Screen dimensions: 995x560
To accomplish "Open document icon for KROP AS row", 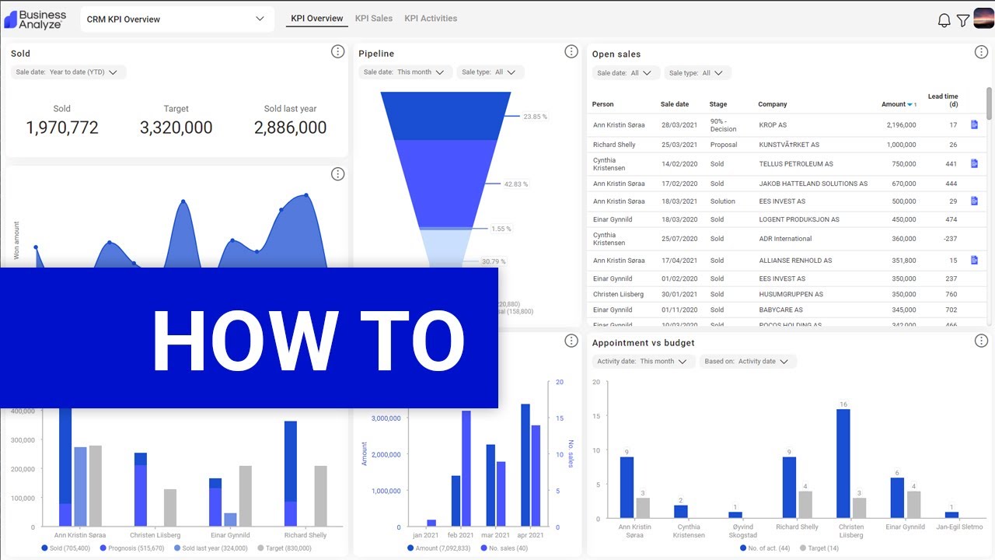I will pos(975,124).
